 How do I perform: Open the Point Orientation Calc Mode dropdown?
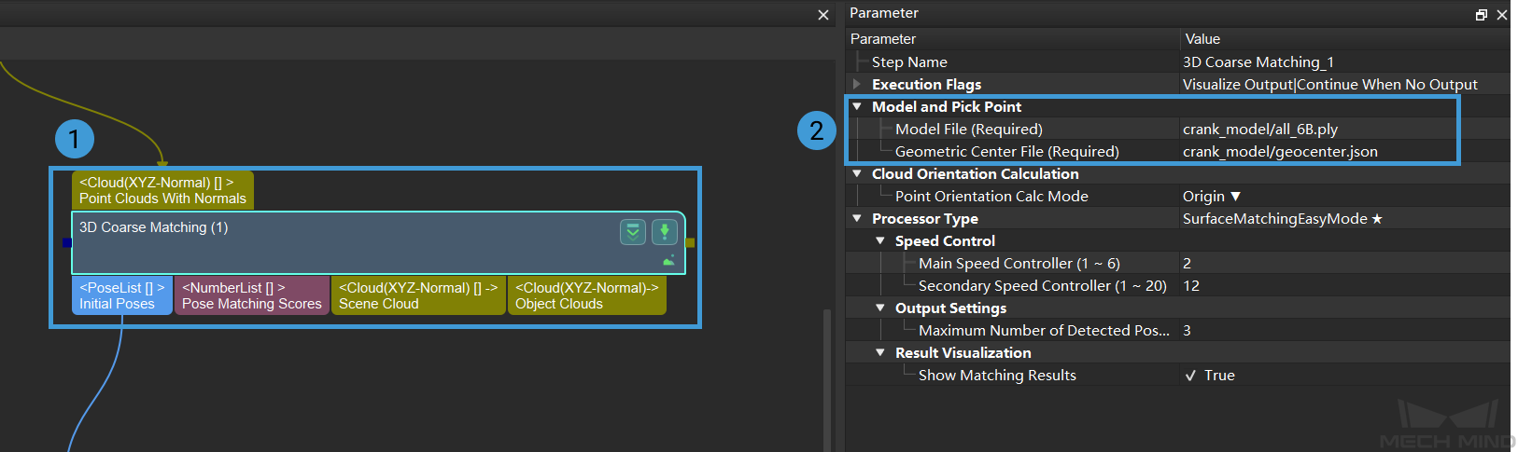click(1211, 197)
